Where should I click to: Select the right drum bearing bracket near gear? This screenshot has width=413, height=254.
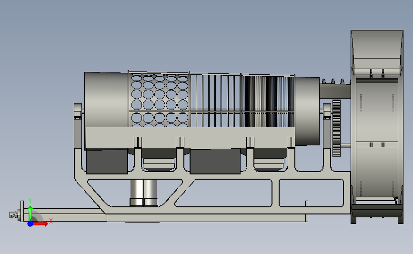[x=327, y=111]
